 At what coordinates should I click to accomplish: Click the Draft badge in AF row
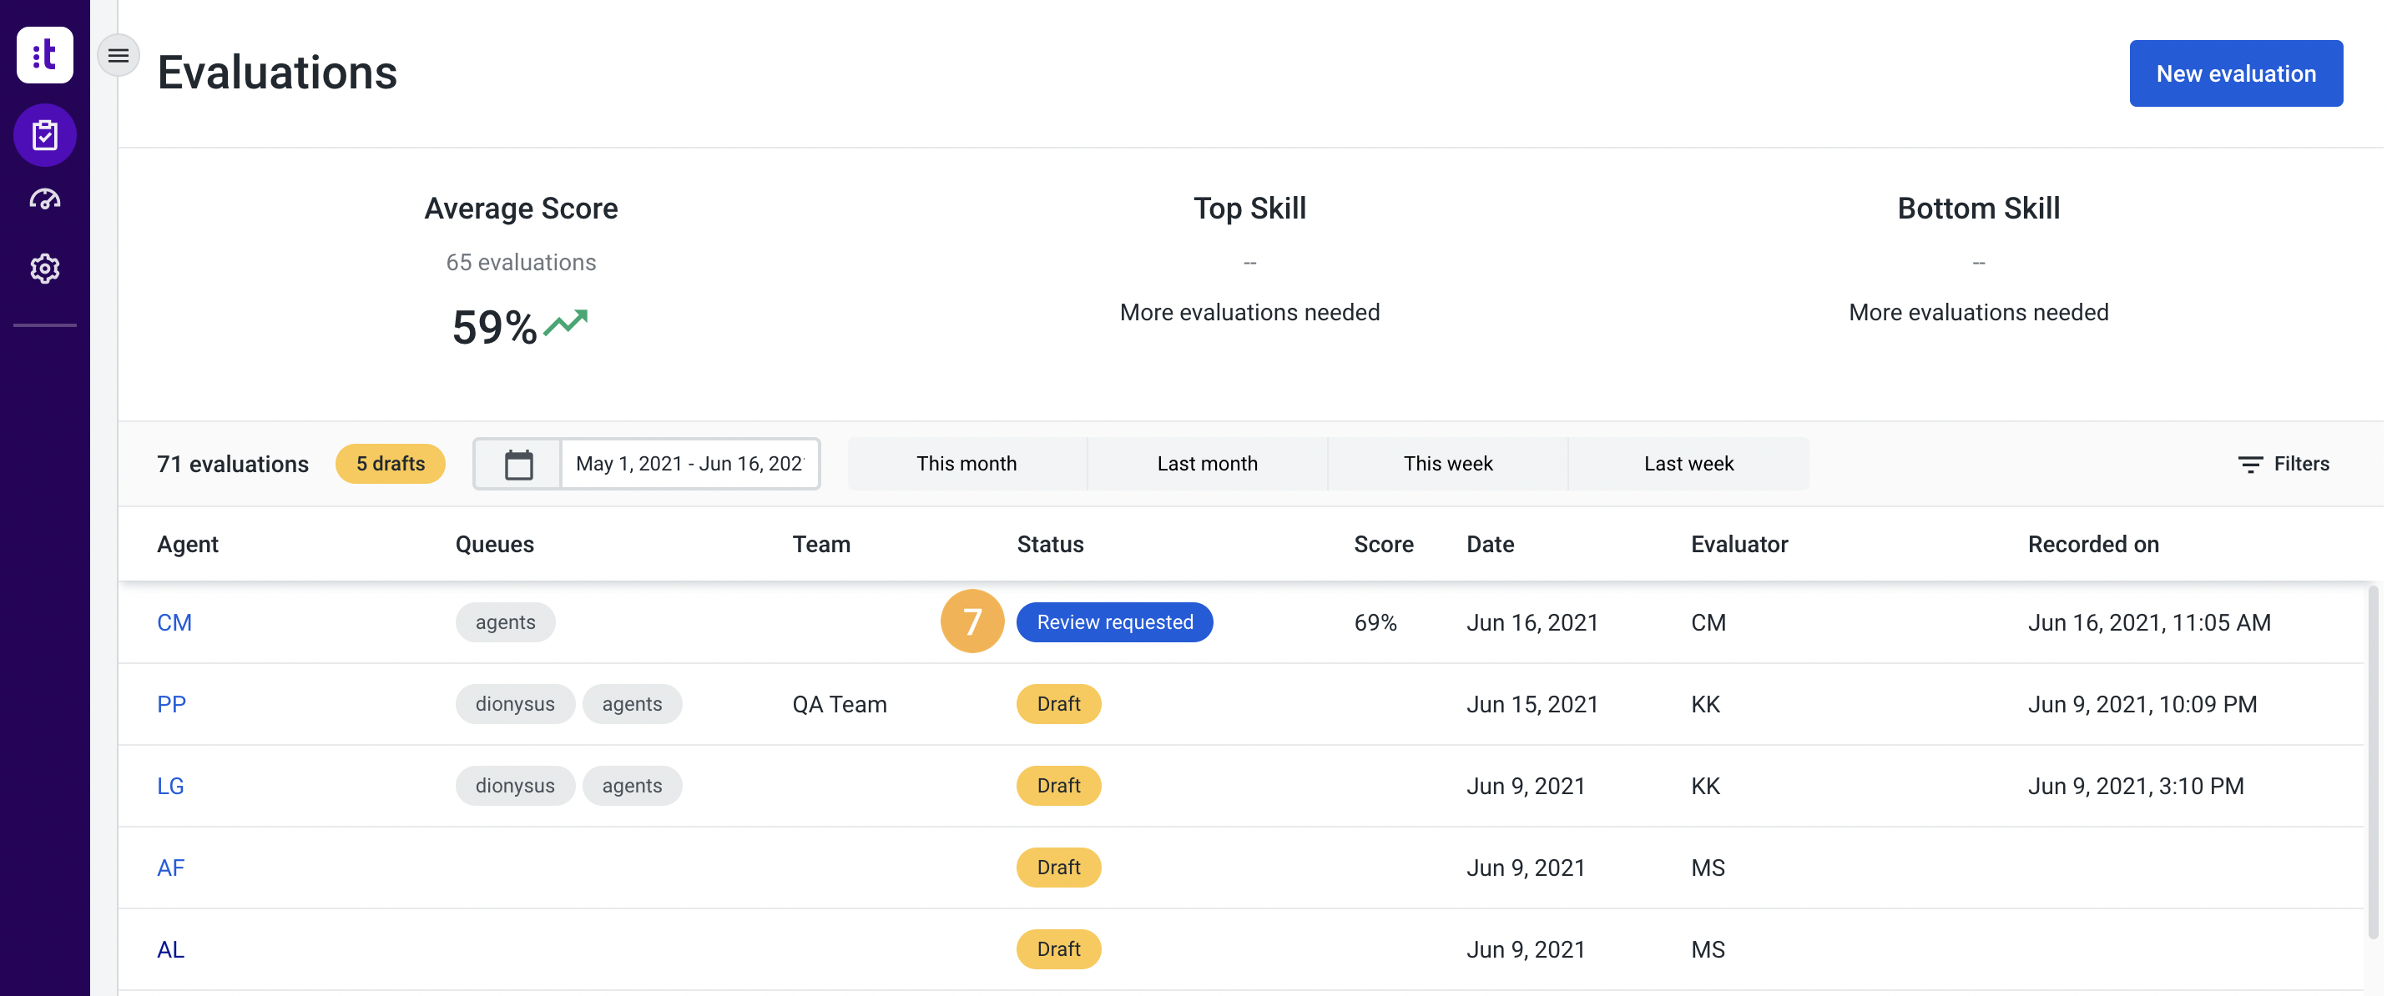point(1058,868)
